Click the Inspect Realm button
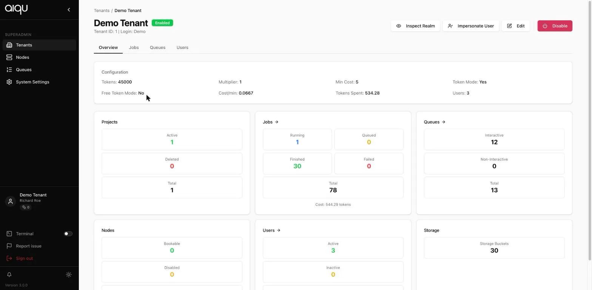 415,26
